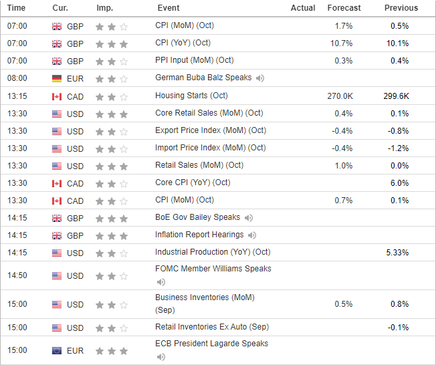Open CPI (YoY) (Oct) event link

click(x=183, y=43)
